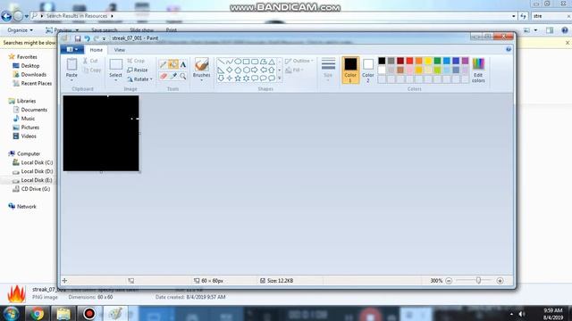The height and width of the screenshot is (321, 572).
Task: Click the Brushes tool button
Action: (201, 68)
